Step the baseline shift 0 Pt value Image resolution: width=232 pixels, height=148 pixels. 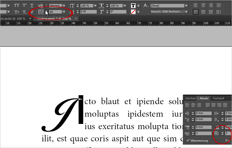click(78, 12)
